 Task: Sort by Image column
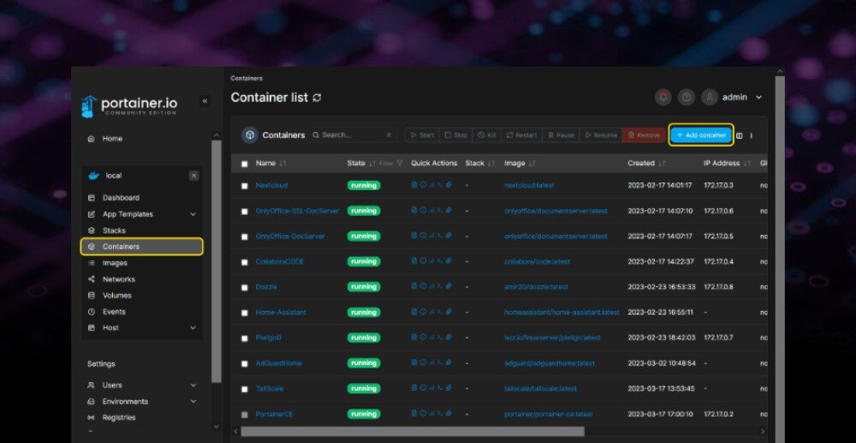pyautogui.click(x=520, y=164)
